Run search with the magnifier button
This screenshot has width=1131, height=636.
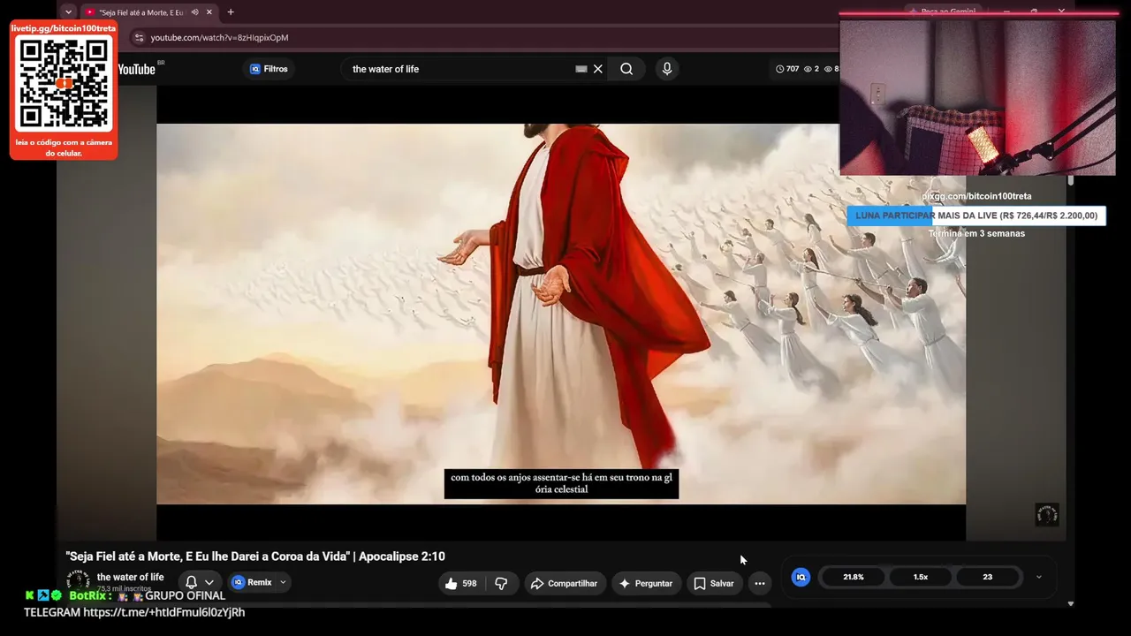click(626, 69)
